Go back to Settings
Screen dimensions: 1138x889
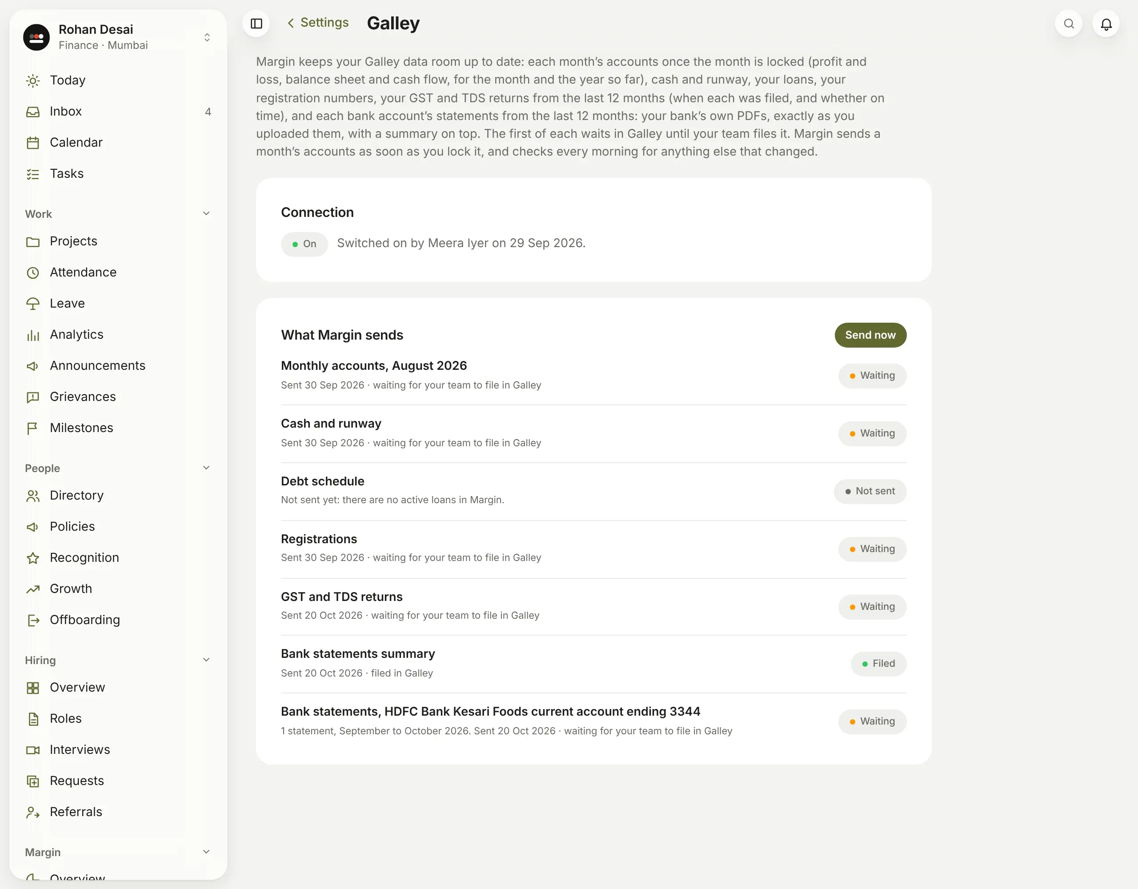318,23
